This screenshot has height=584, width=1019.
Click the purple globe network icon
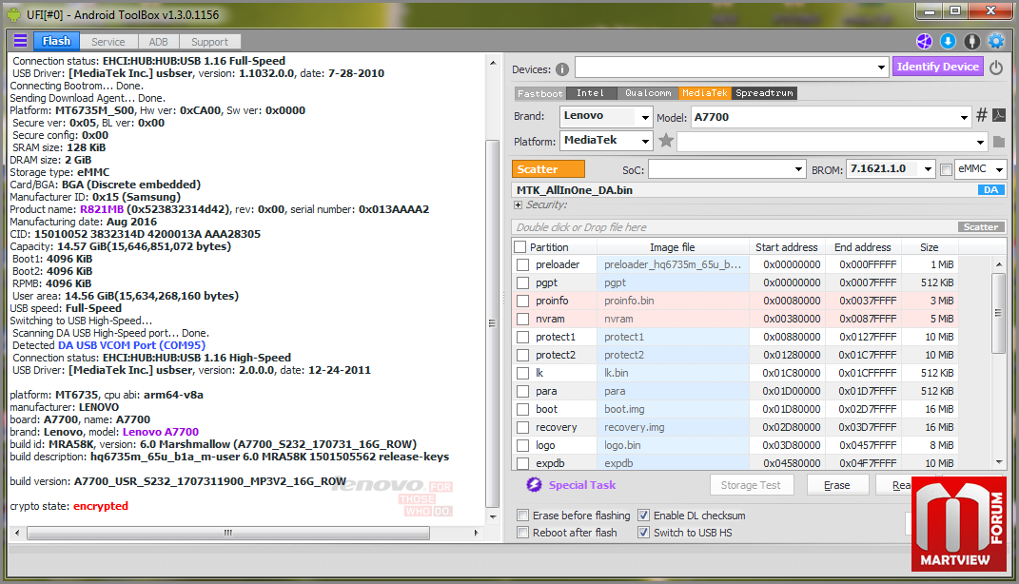pyautogui.click(x=924, y=42)
